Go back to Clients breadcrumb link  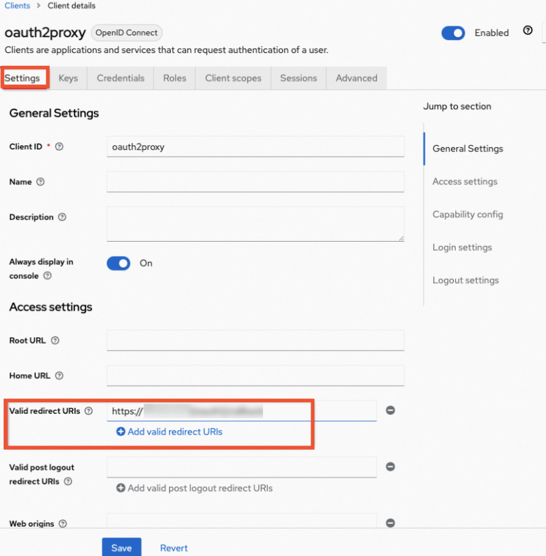[17, 5]
